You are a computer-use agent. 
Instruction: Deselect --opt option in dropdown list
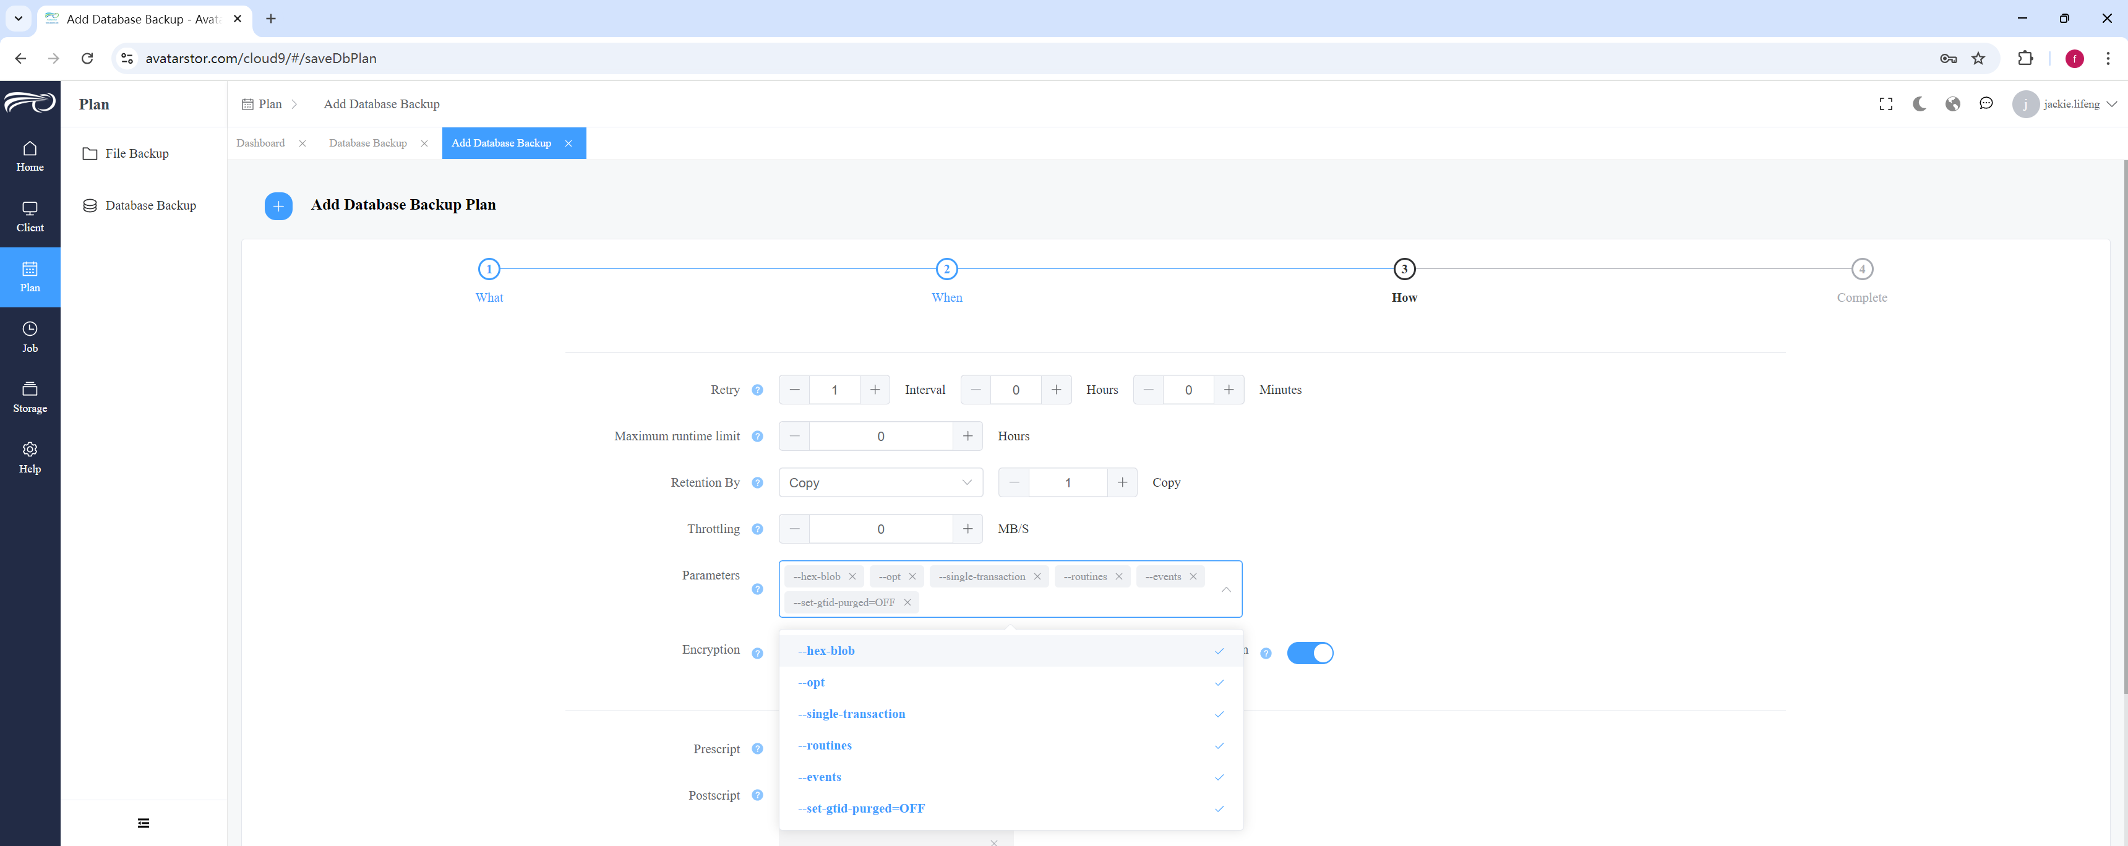click(x=1011, y=682)
